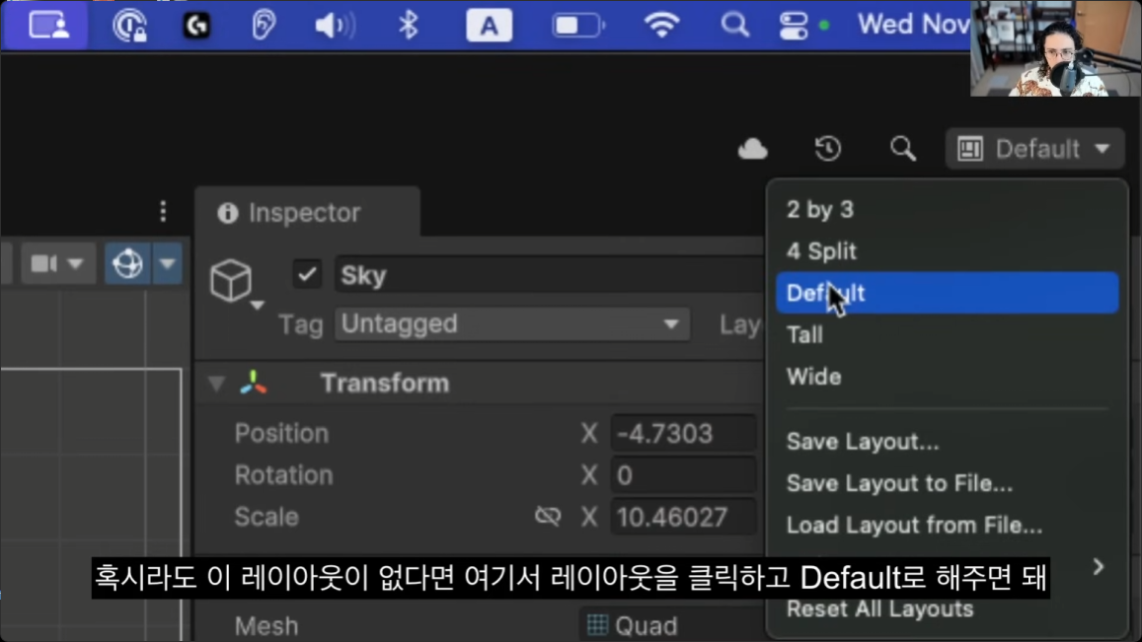The width and height of the screenshot is (1142, 642).
Task: Open the gizmos dropdown arrow
Action: coord(168,262)
